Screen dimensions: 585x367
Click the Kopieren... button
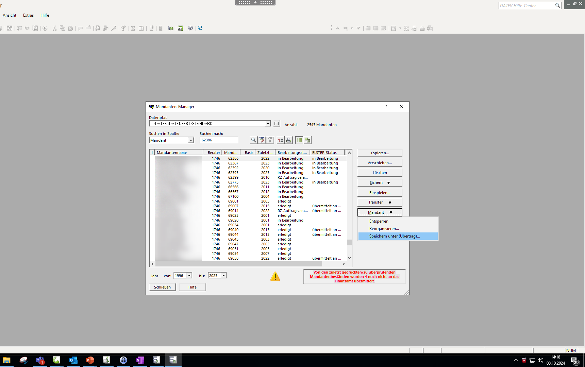coord(380,153)
